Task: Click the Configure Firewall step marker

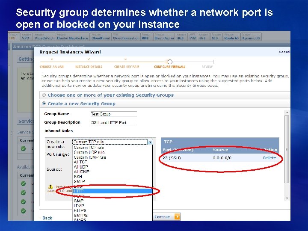Action: 170,62
